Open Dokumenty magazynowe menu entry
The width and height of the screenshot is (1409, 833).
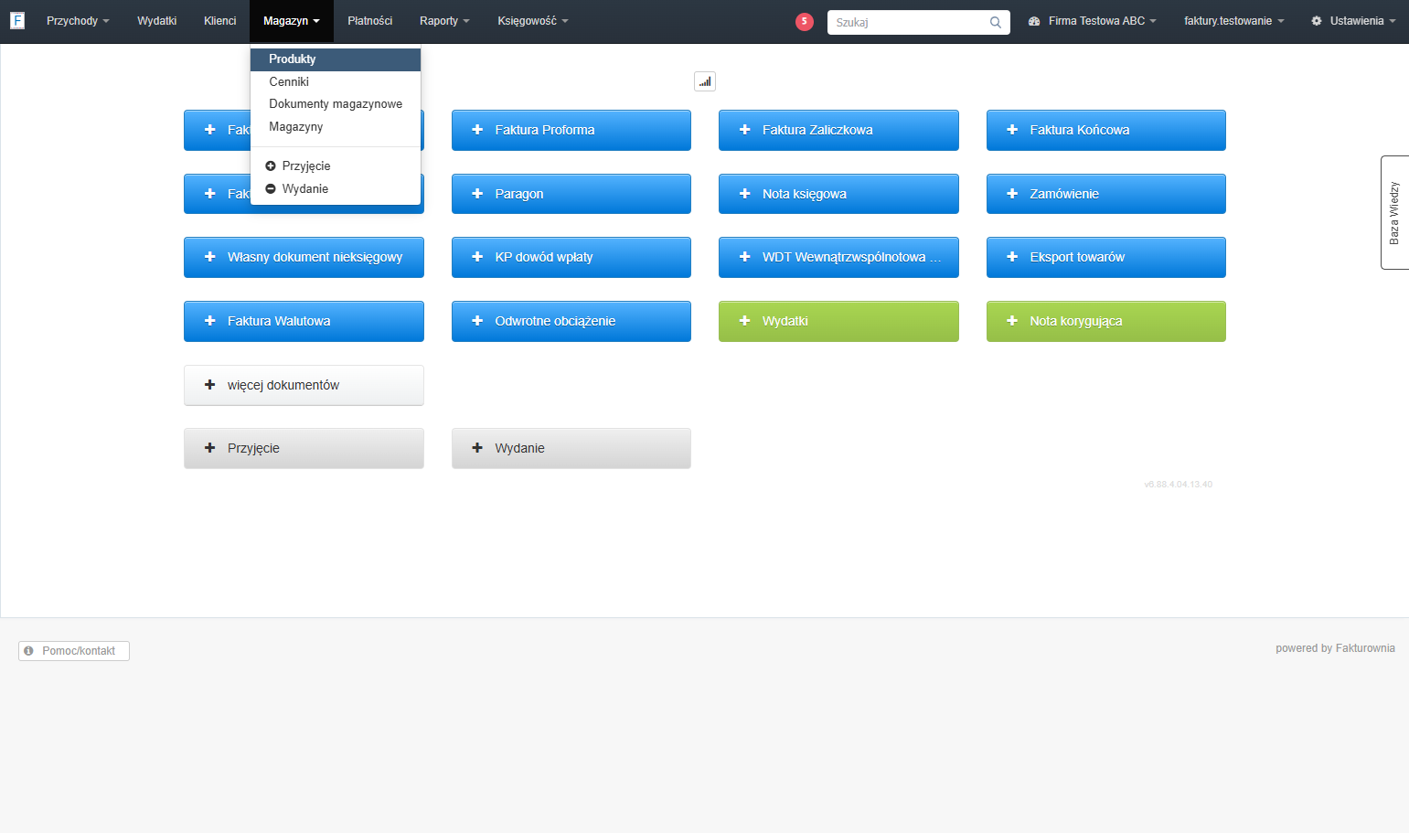tap(336, 104)
